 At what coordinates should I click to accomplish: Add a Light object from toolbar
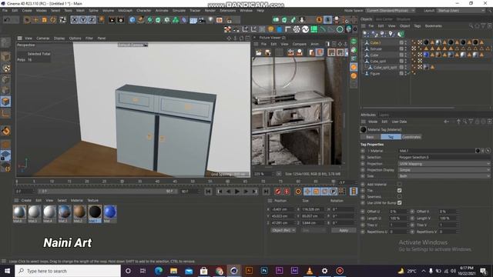[x=210, y=20]
